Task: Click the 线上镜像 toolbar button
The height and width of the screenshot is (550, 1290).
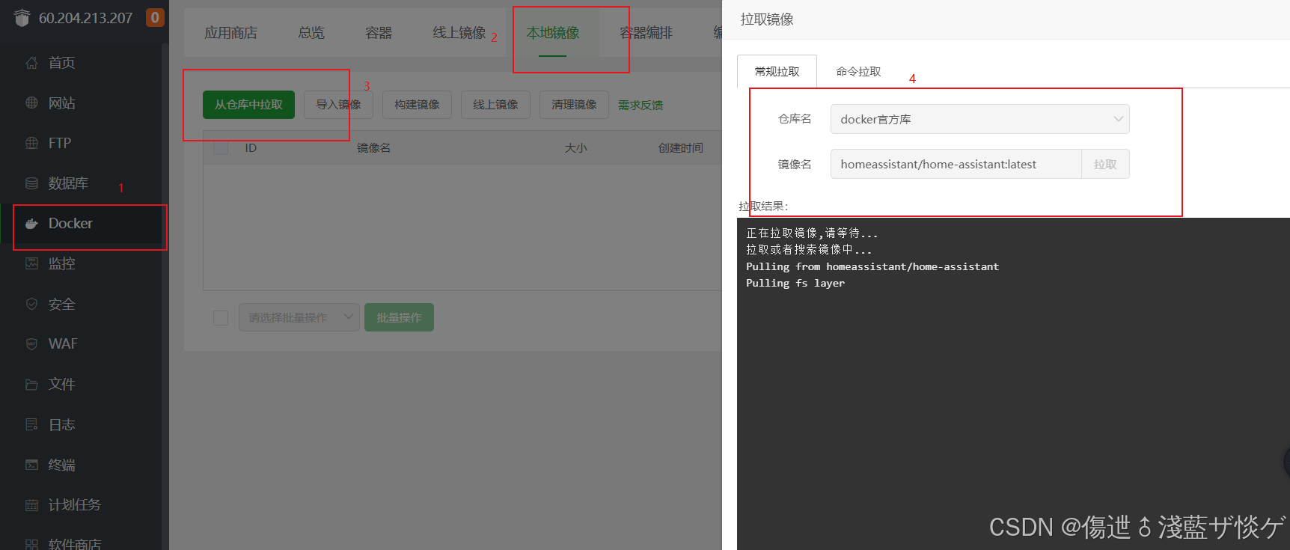Action: (495, 105)
